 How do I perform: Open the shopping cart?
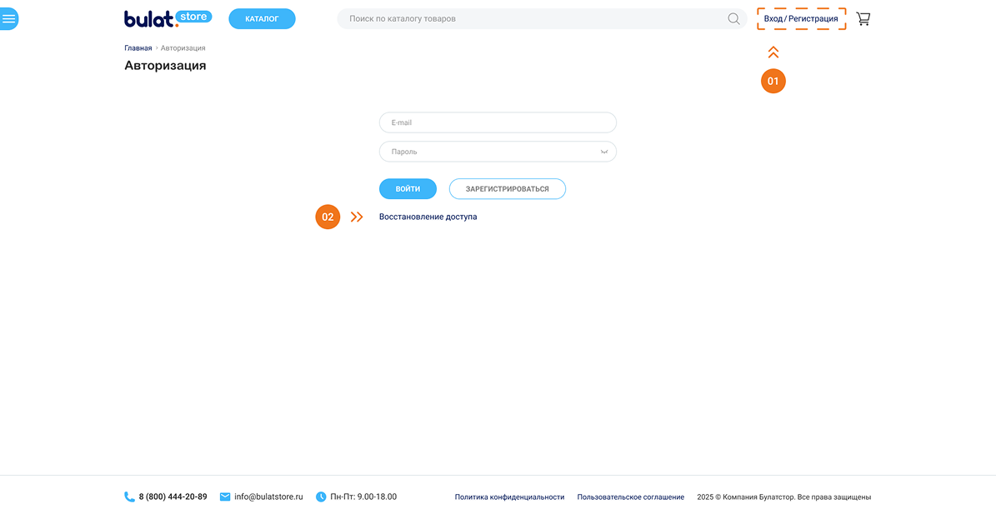pyautogui.click(x=863, y=18)
